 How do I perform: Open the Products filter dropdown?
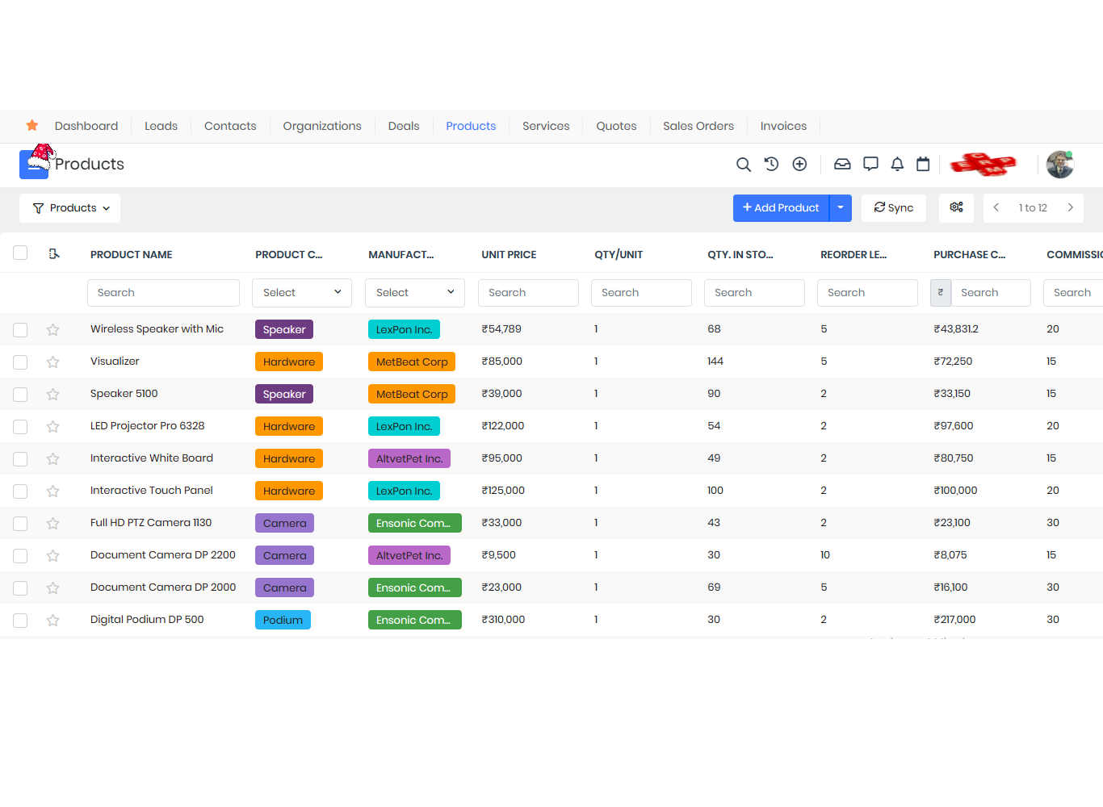[x=69, y=207]
